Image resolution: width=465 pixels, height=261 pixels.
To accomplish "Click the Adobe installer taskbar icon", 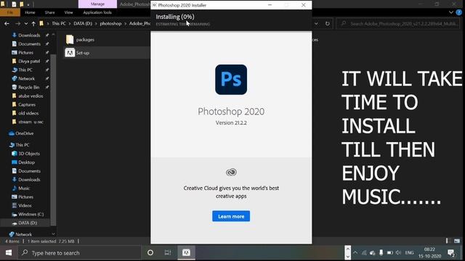I will (186, 253).
